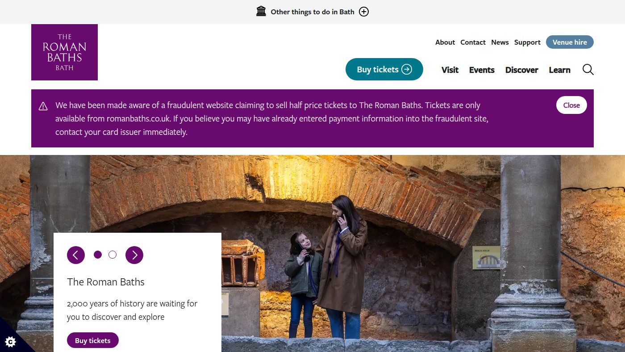Click the cookie settings gear icon

point(10,342)
